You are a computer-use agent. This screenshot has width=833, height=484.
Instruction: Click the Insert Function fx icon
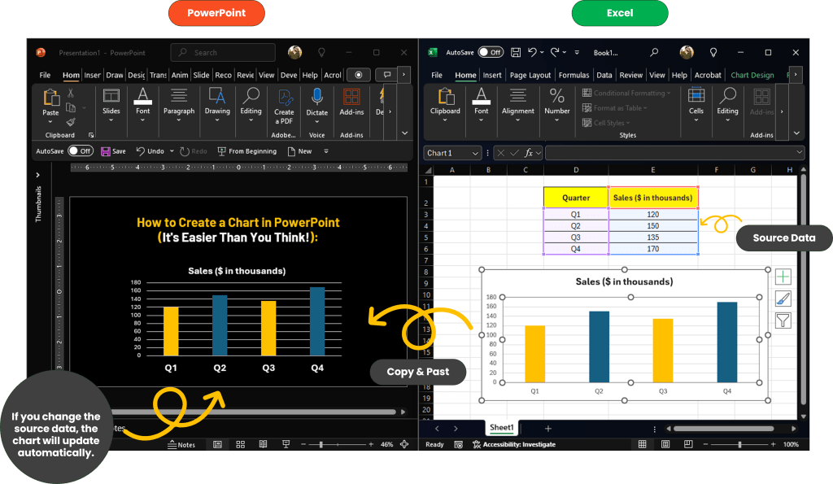tap(530, 153)
